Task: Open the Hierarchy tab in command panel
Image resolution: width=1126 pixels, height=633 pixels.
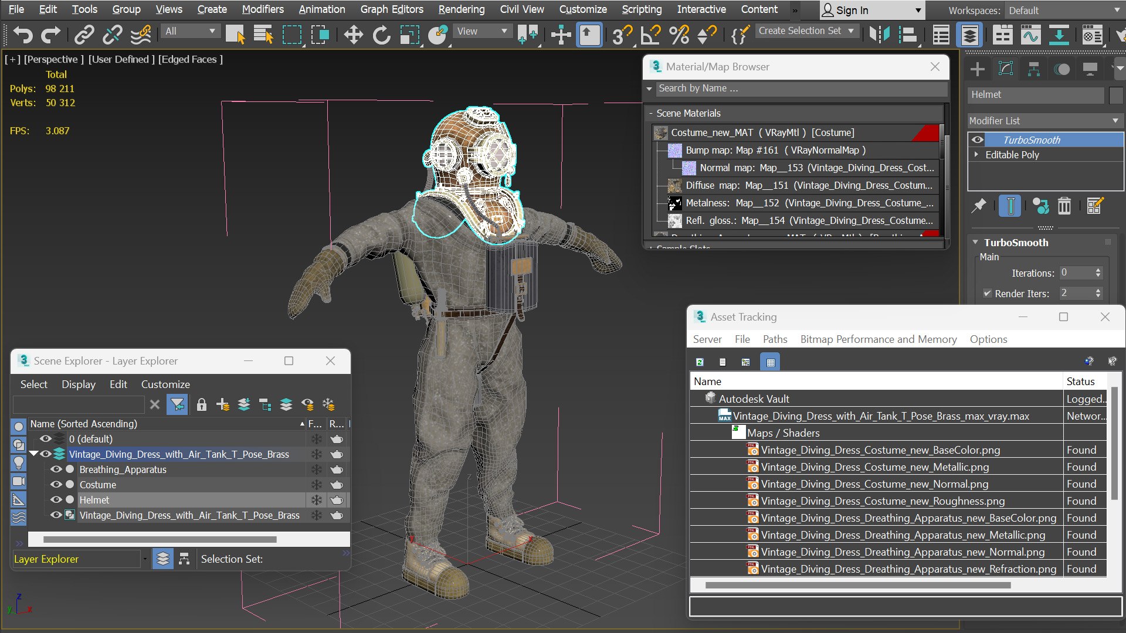Action: (x=1033, y=69)
